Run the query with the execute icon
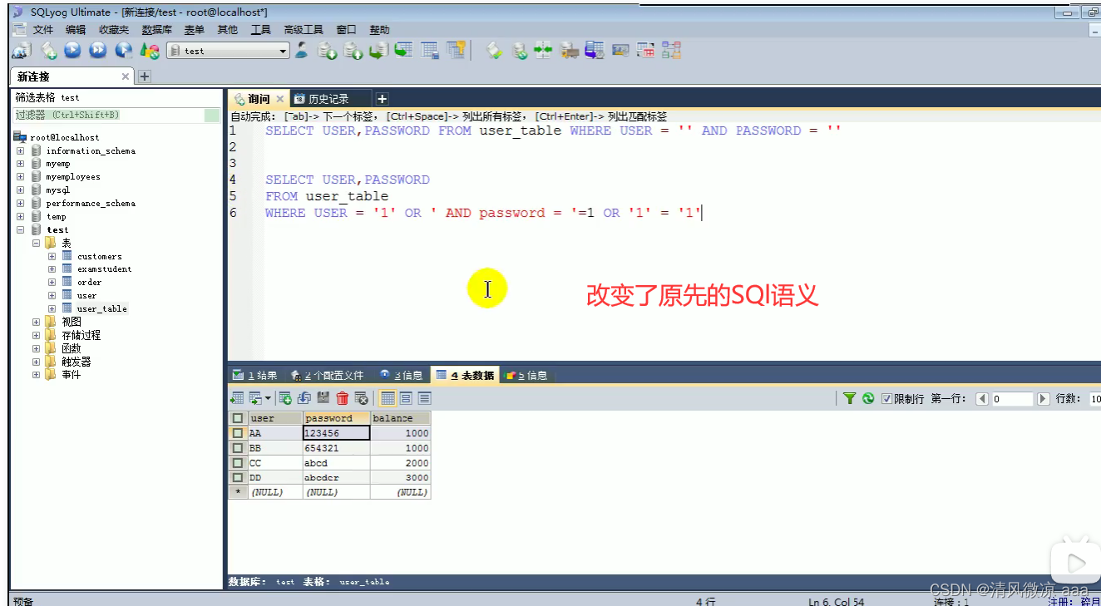The image size is (1101, 606). (x=73, y=51)
